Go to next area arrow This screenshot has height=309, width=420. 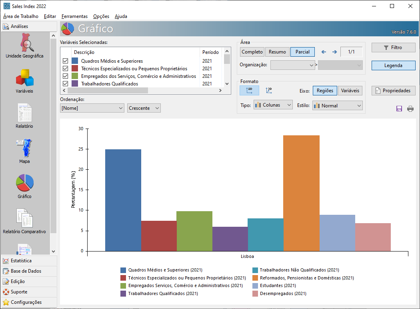click(334, 52)
